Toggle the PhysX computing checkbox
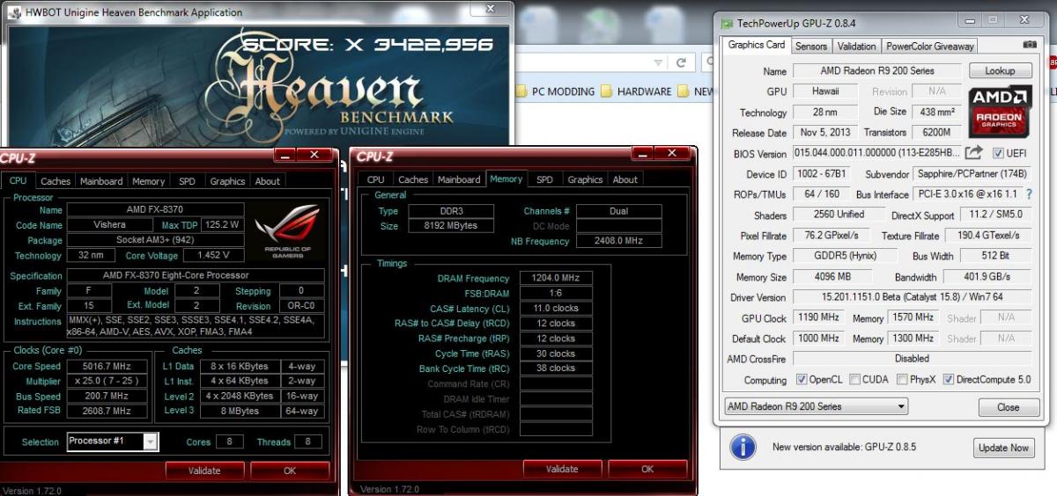 point(902,380)
